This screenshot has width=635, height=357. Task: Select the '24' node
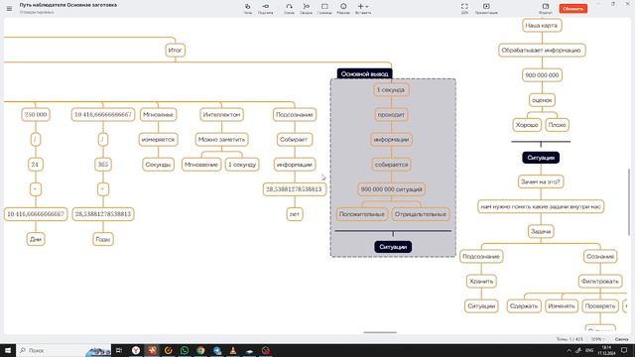35,165
